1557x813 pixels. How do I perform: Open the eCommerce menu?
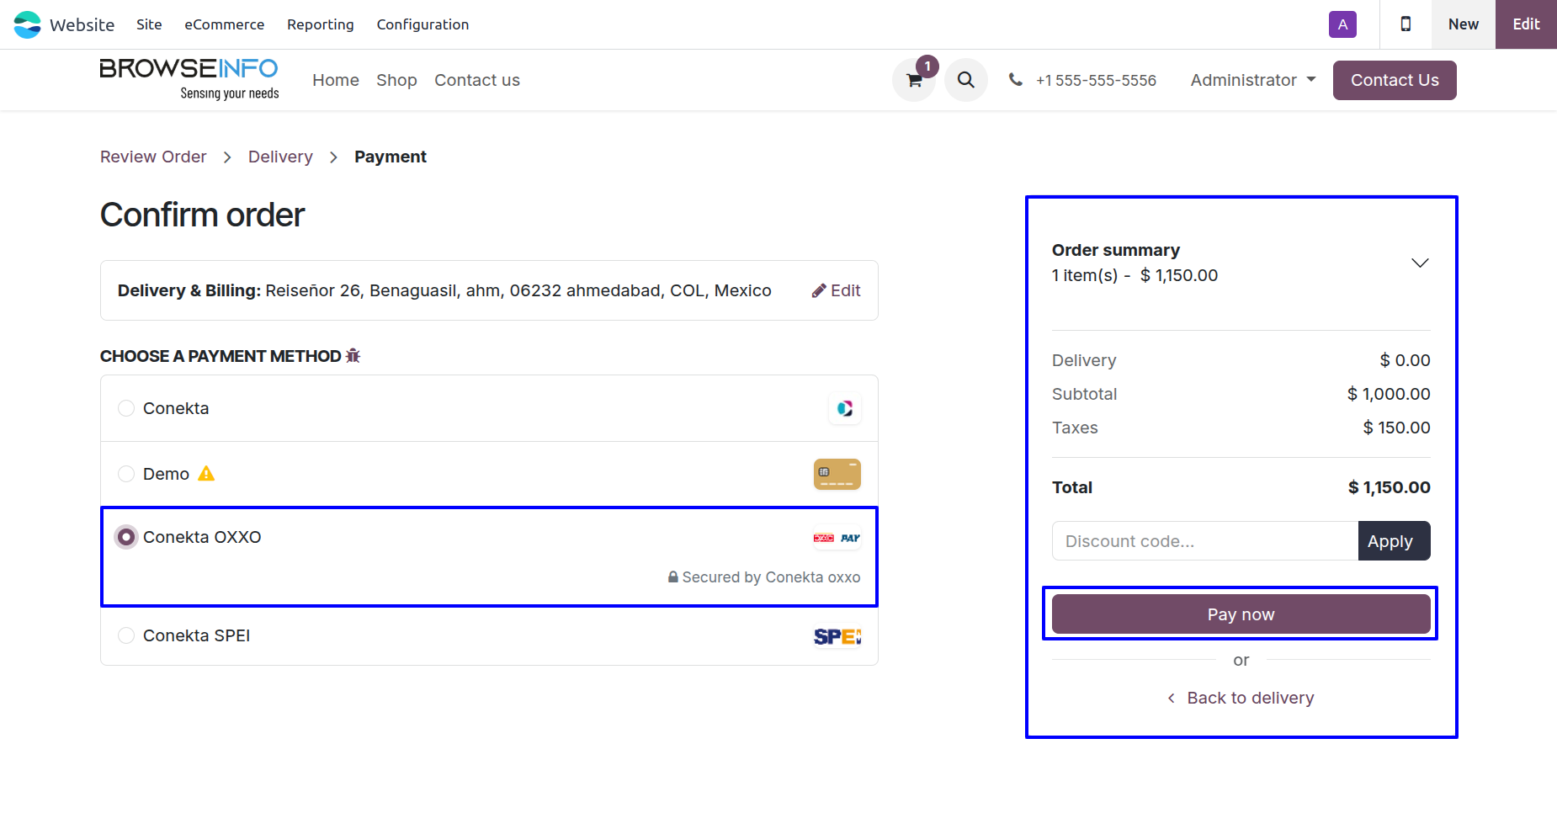225,24
